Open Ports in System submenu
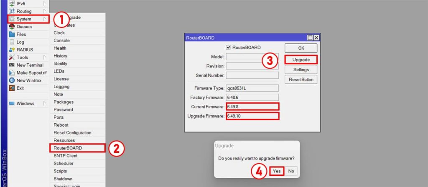The image size is (428, 187). (77, 117)
